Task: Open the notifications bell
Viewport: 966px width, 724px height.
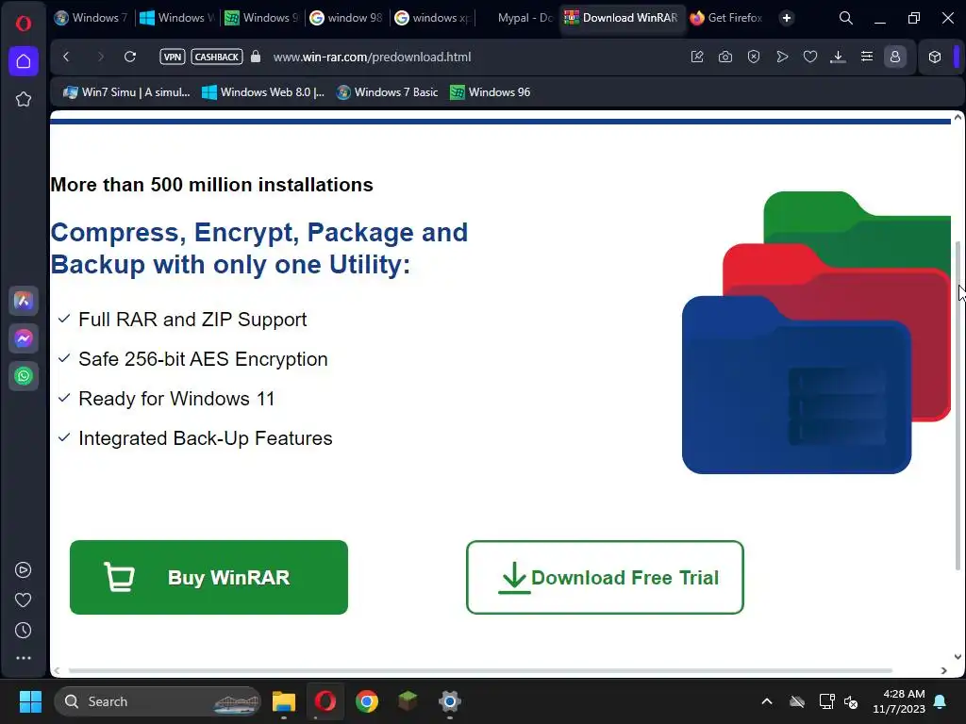Action: [x=941, y=701]
